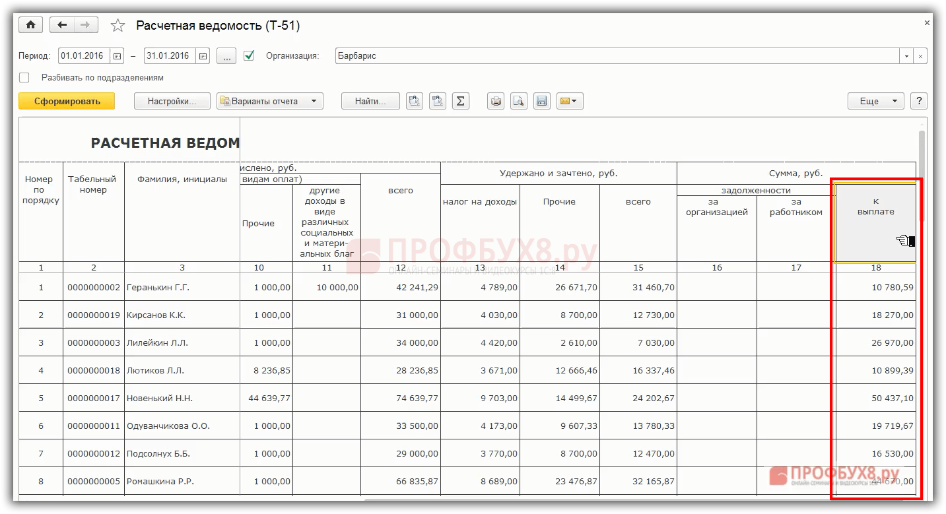Image resolution: width=946 pixels, height=514 pixels.
Task: Open the Варианты отчета dropdown
Action: pyautogui.click(x=269, y=101)
